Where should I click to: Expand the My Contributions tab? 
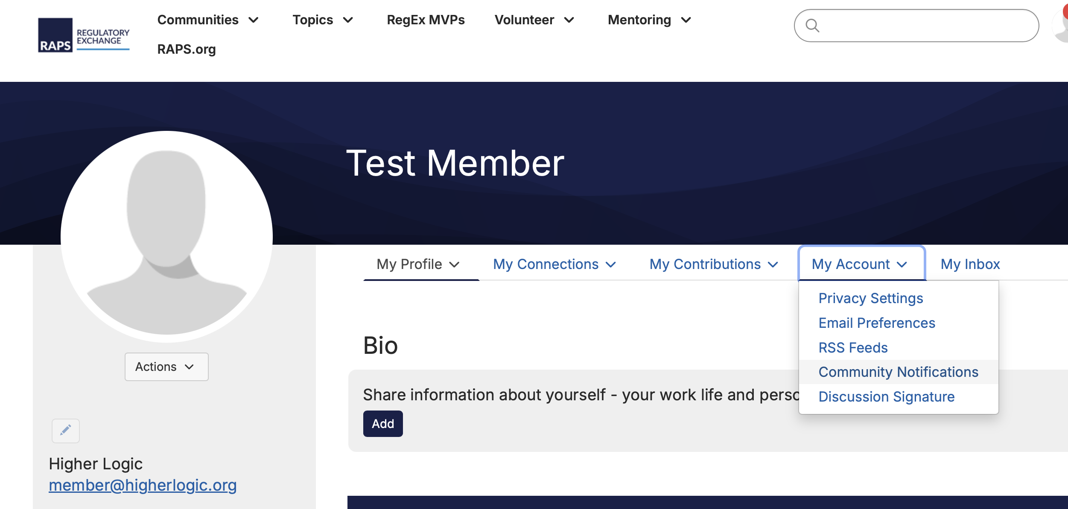713,264
